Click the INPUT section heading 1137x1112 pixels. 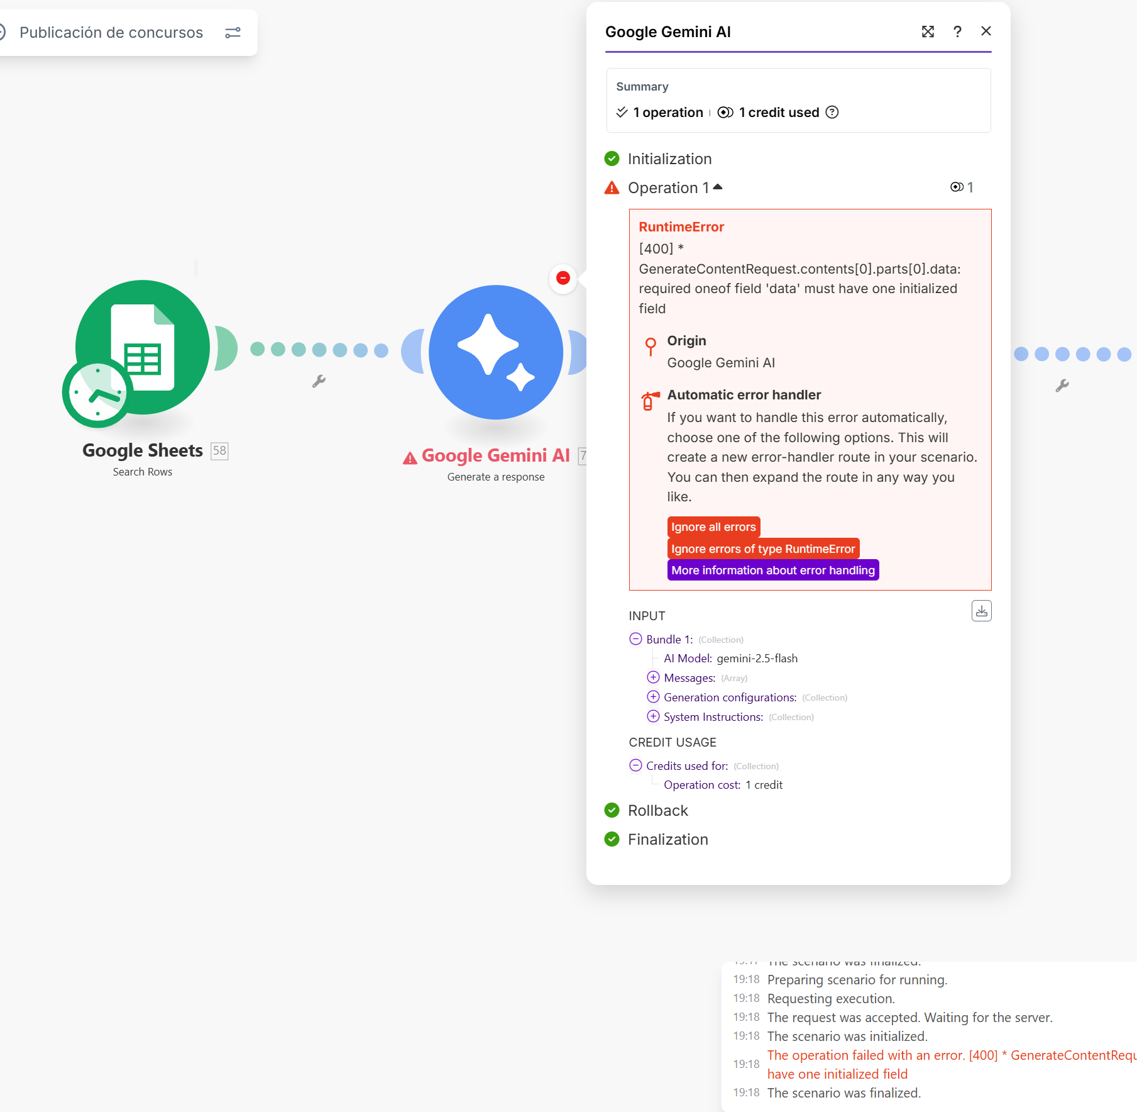tap(647, 616)
